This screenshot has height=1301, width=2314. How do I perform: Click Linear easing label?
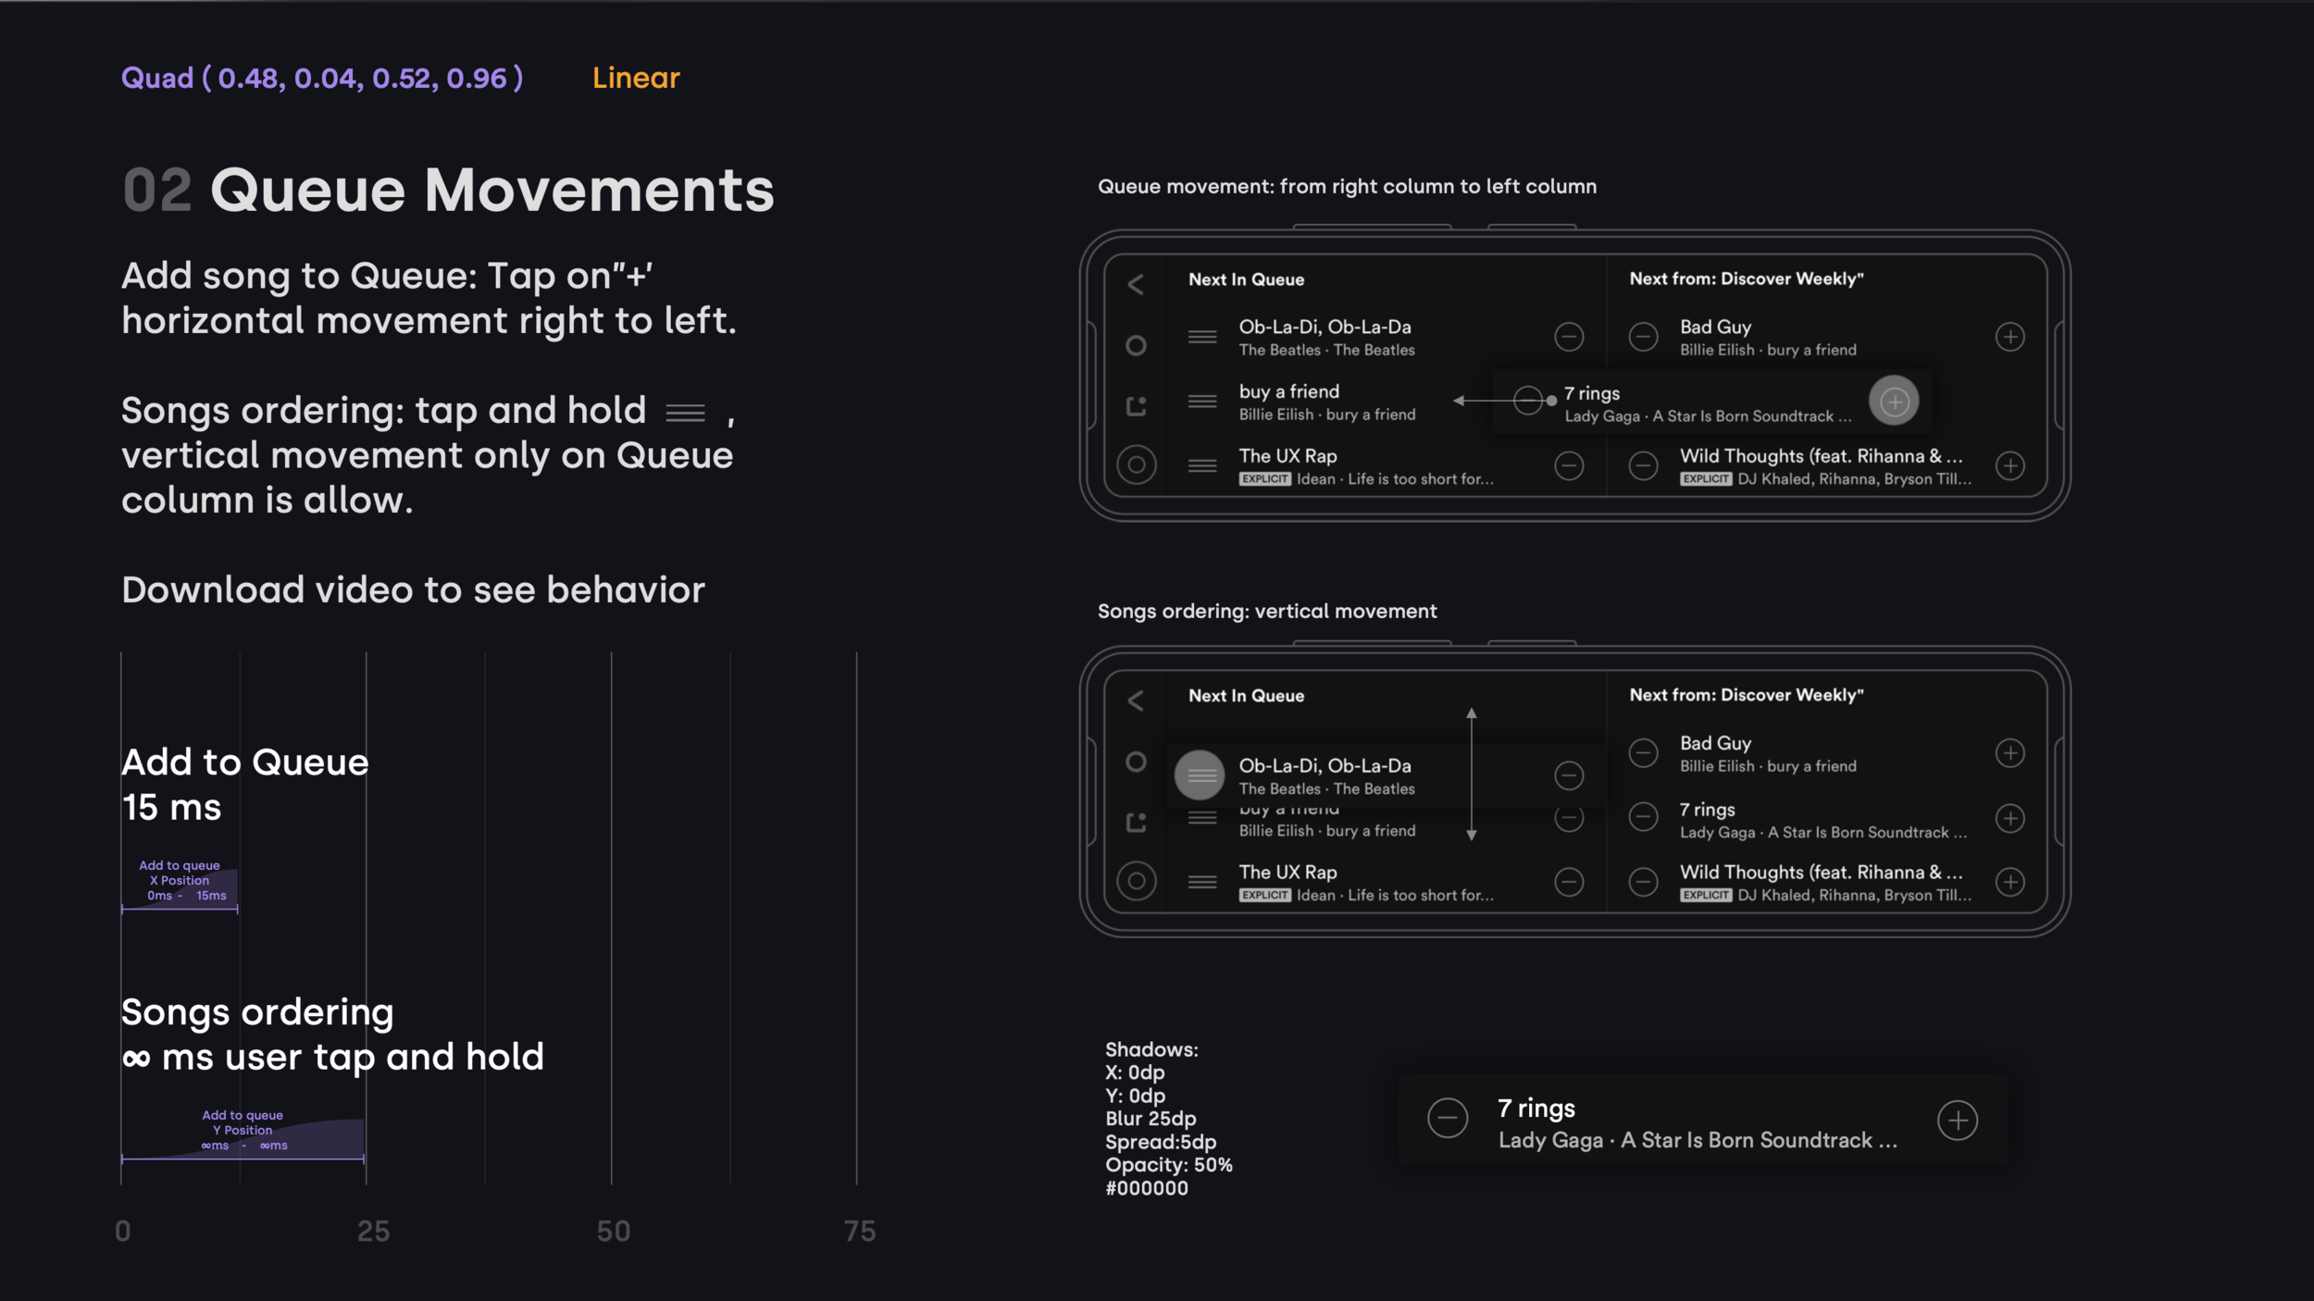click(636, 78)
